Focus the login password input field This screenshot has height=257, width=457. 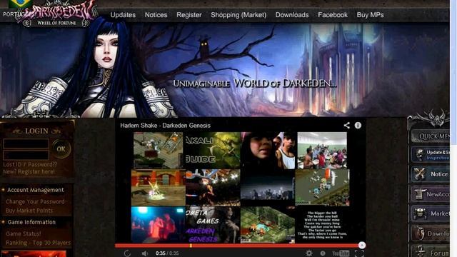[x=26, y=155]
